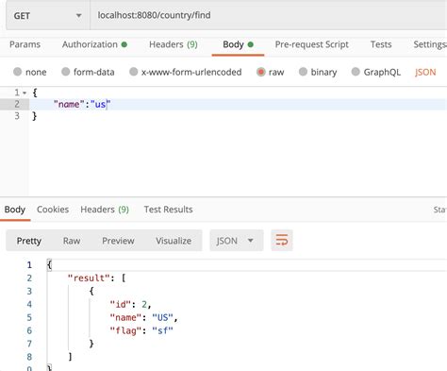Image resolution: width=447 pixels, height=371 pixels.
Task: Switch to the Params tab
Action: [25, 44]
